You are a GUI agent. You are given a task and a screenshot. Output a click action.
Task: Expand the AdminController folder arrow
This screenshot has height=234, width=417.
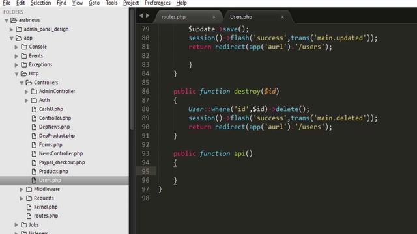pyautogui.click(x=26, y=92)
